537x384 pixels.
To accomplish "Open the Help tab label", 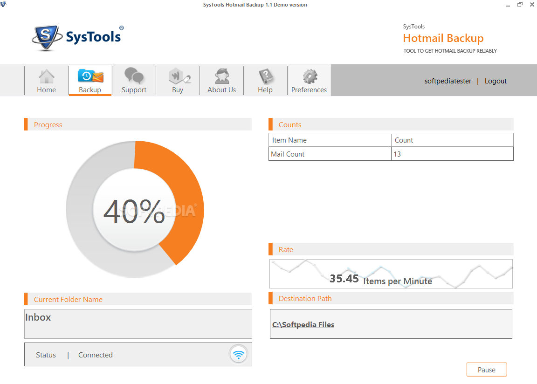I will (265, 89).
